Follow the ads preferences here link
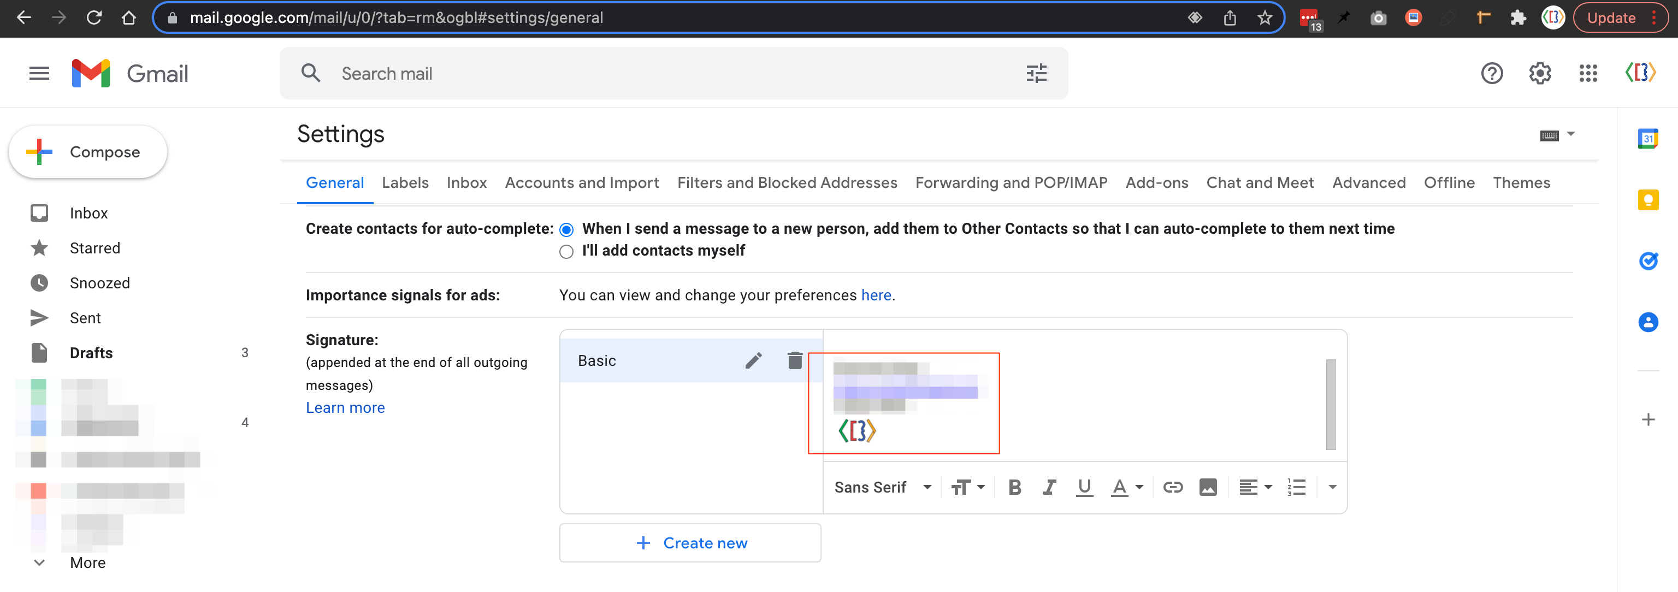The height and width of the screenshot is (592, 1678). pos(876,295)
